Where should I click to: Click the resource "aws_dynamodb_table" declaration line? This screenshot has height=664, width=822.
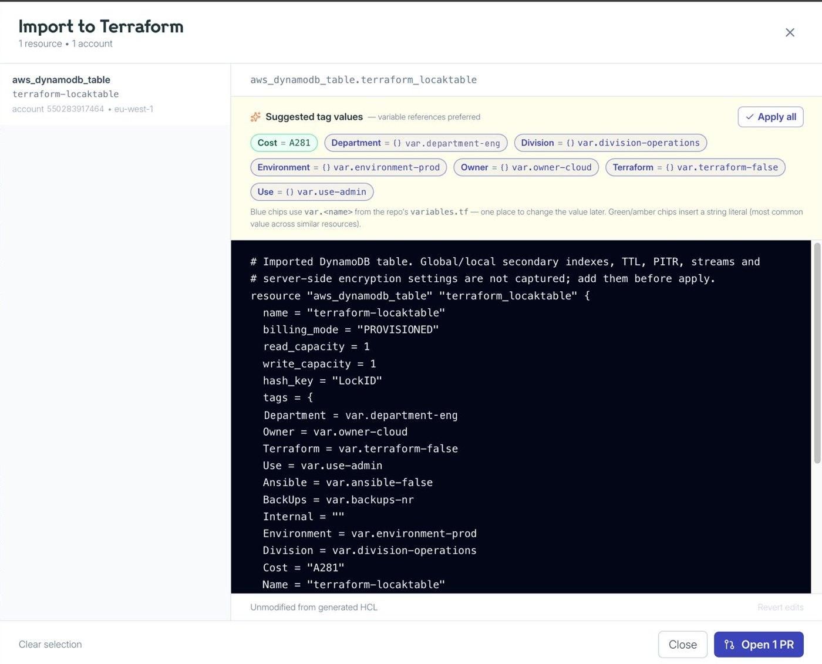[420, 296]
